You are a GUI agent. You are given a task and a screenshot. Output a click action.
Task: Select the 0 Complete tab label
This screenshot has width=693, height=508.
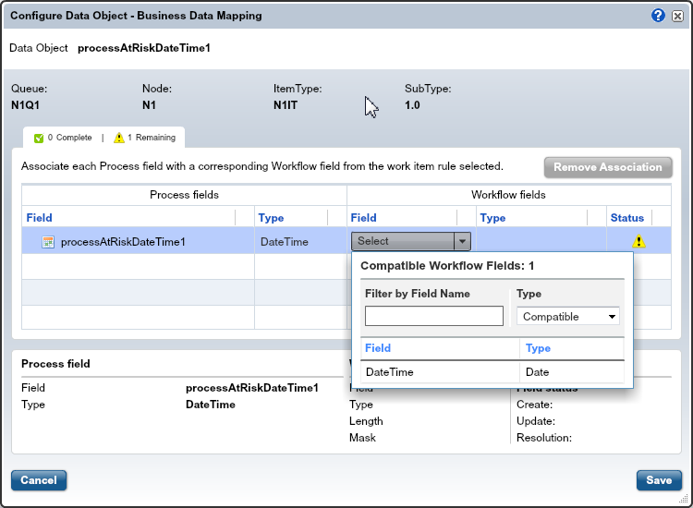click(70, 138)
